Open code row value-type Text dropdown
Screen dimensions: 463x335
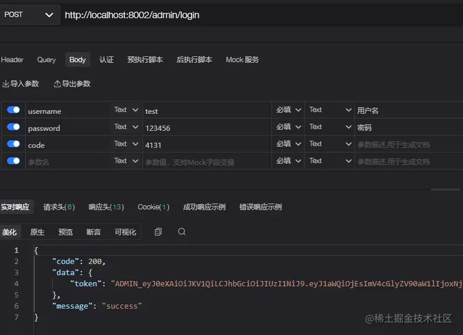point(330,144)
